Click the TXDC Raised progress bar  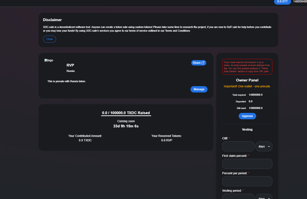126,115
